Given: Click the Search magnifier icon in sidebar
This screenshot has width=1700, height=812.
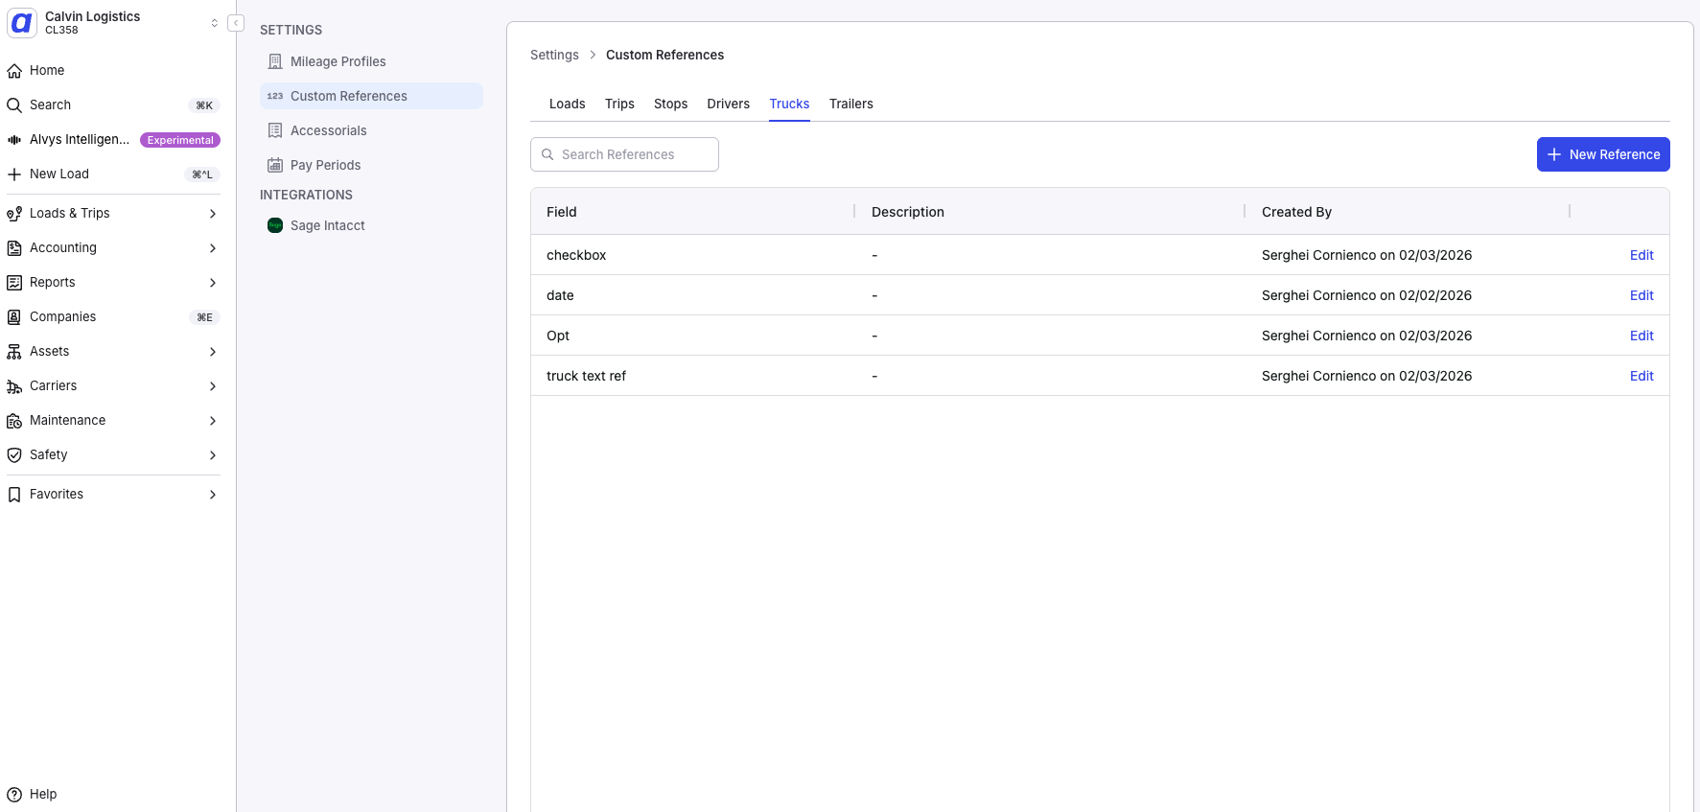Looking at the screenshot, I should [14, 105].
